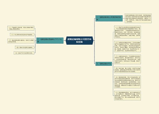Select branch 一、超载运输保险公司是否有权拒赔
Screen dimensions: 159x114
109,18
